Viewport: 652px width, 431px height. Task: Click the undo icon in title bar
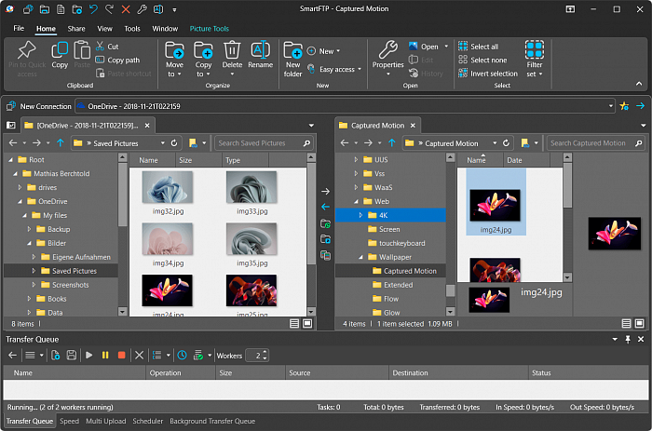click(93, 9)
